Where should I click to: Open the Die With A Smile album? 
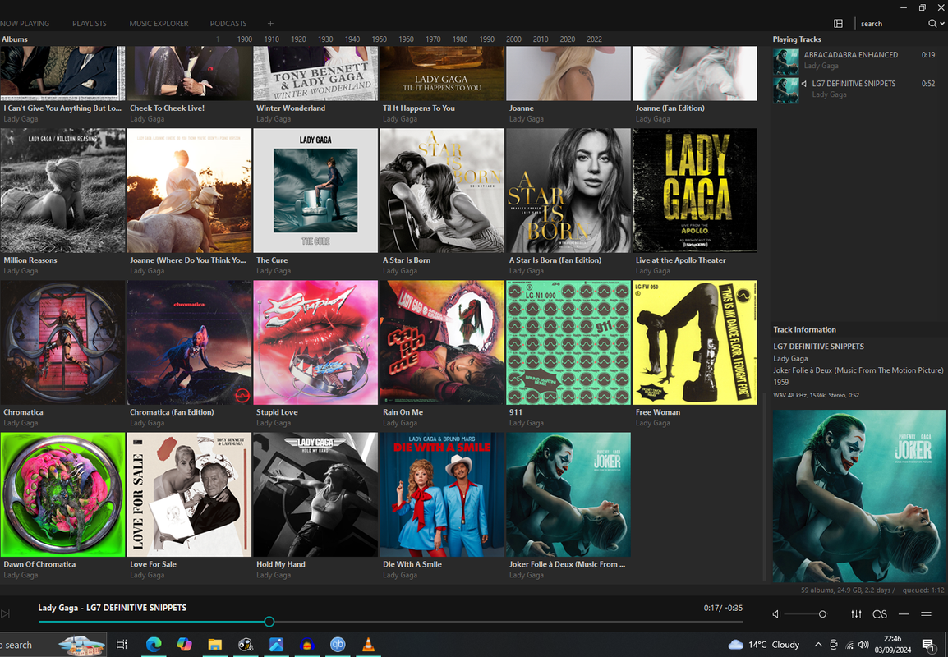(x=442, y=494)
